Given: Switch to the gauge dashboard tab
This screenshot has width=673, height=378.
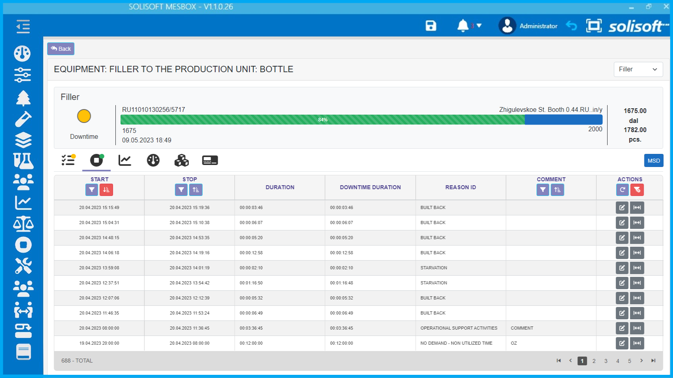Looking at the screenshot, I should (153, 160).
